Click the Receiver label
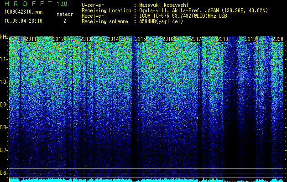This screenshot has width=287, height=182. (93, 16)
